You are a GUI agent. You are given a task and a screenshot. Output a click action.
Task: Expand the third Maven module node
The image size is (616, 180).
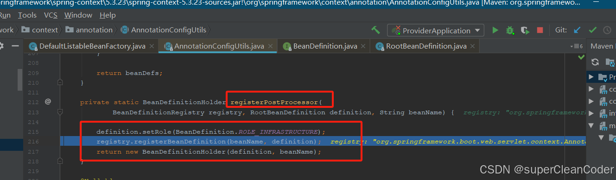tap(591, 101)
